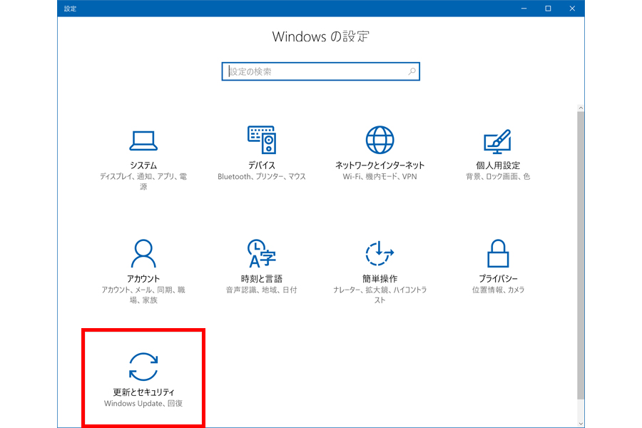Click the 簡単操作 dashed clock icon
Image resolution: width=642 pixels, height=428 pixels.
(x=379, y=253)
